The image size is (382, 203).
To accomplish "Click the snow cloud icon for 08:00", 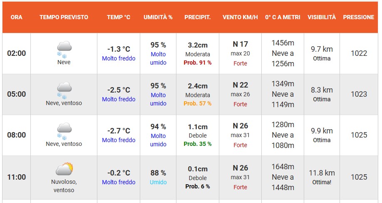I will [64, 130].
